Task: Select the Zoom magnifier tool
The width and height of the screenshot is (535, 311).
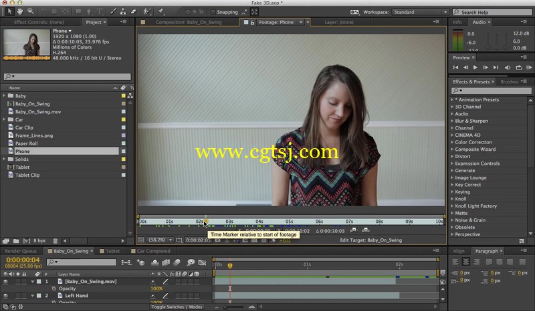Action: point(30,11)
